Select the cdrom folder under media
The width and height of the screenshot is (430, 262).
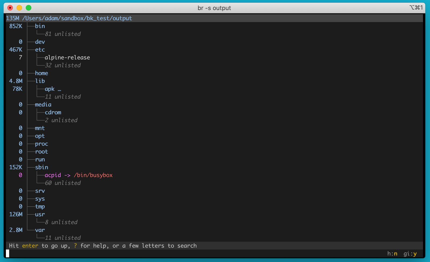[53, 112]
